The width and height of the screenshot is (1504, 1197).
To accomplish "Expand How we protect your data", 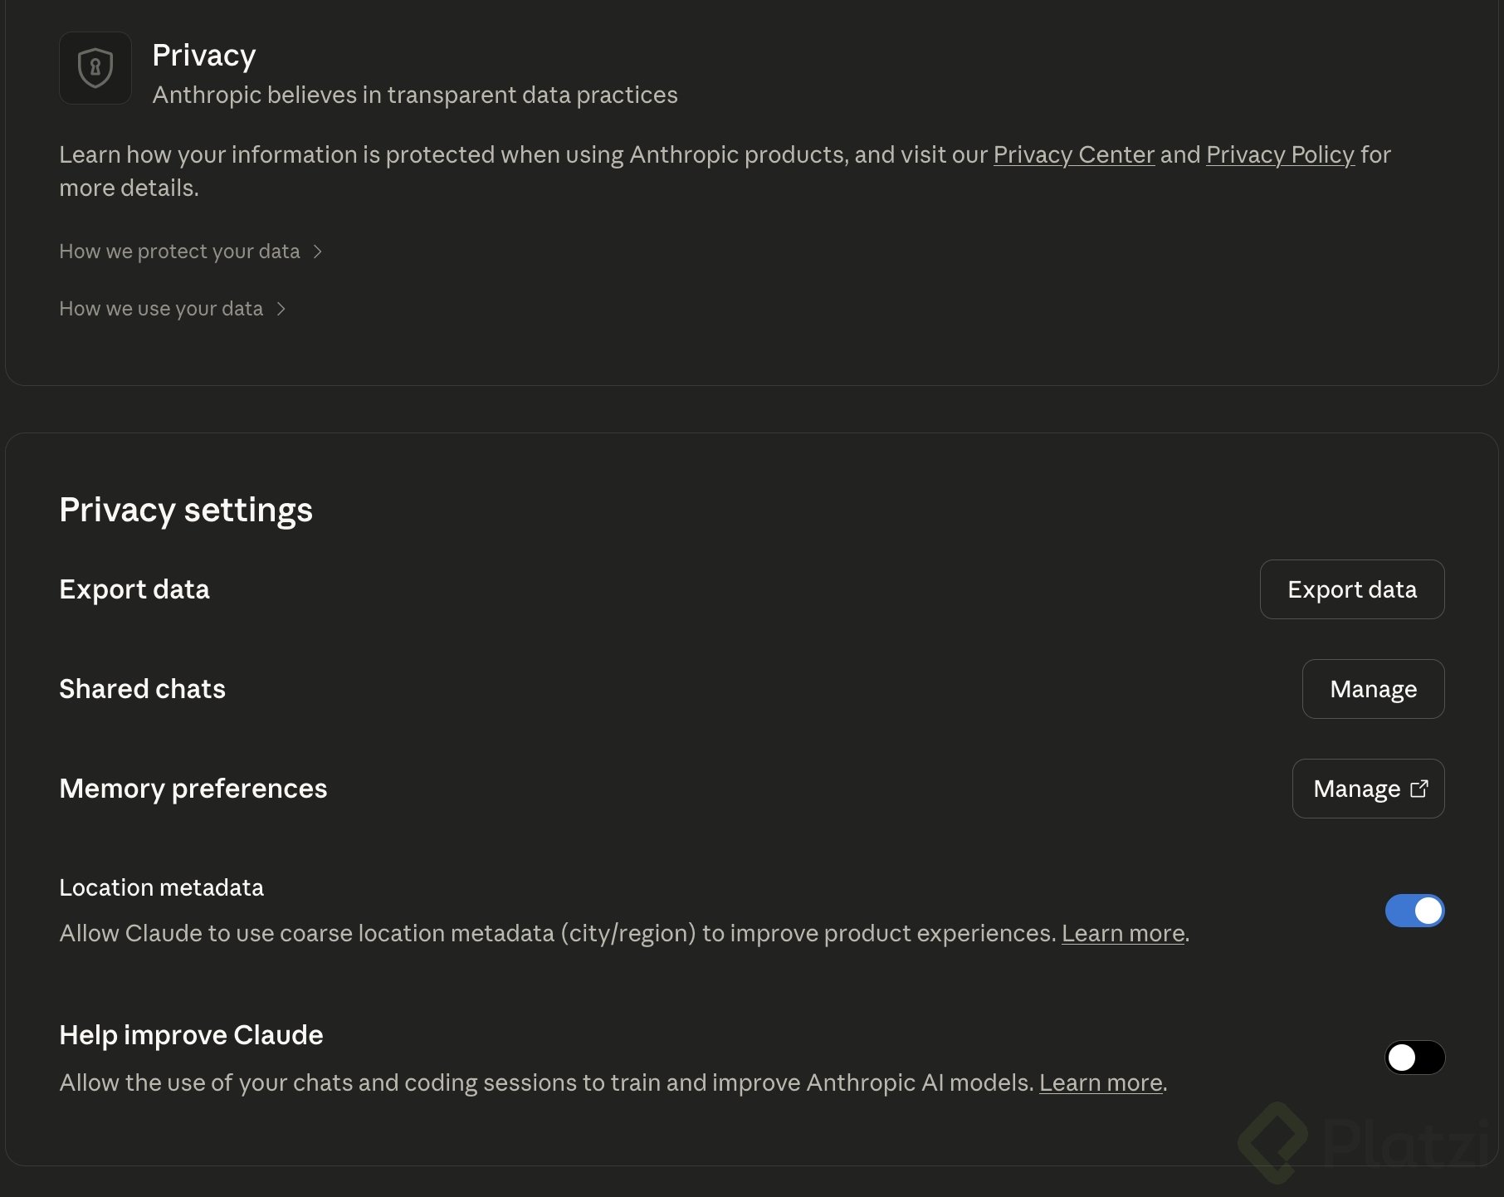I will (179, 252).
